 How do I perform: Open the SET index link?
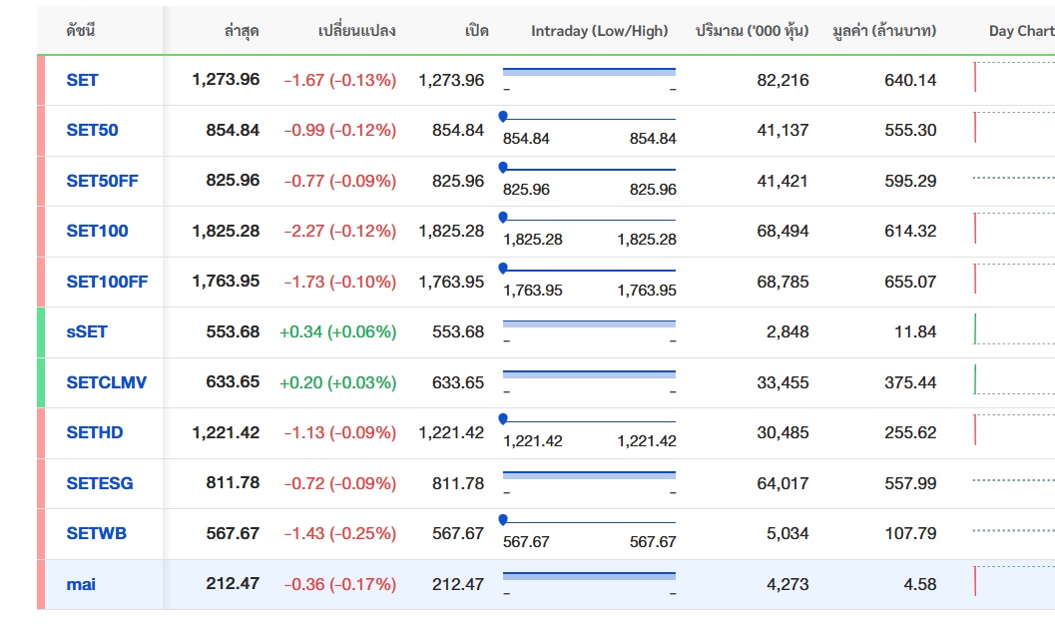(82, 80)
